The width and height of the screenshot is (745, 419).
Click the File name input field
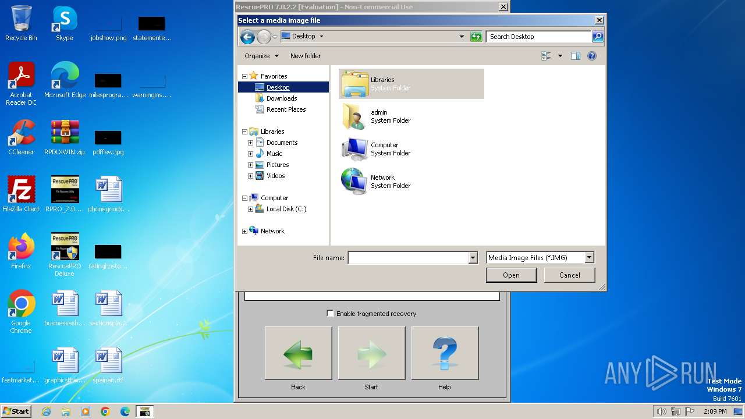click(x=408, y=258)
